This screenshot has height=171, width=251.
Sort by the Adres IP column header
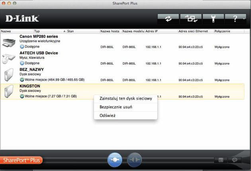[161, 31]
